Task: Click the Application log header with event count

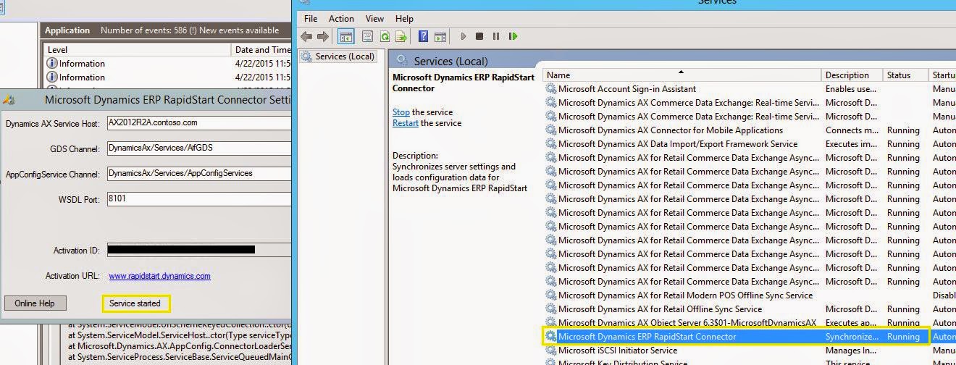Action: point(165,30)
